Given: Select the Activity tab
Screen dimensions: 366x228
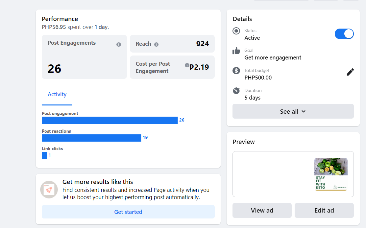Looking at the screenshot, I should click(x=57, y=95).
